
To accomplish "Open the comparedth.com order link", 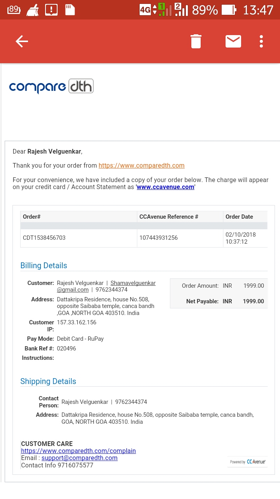I will click(x=142, y=165).
